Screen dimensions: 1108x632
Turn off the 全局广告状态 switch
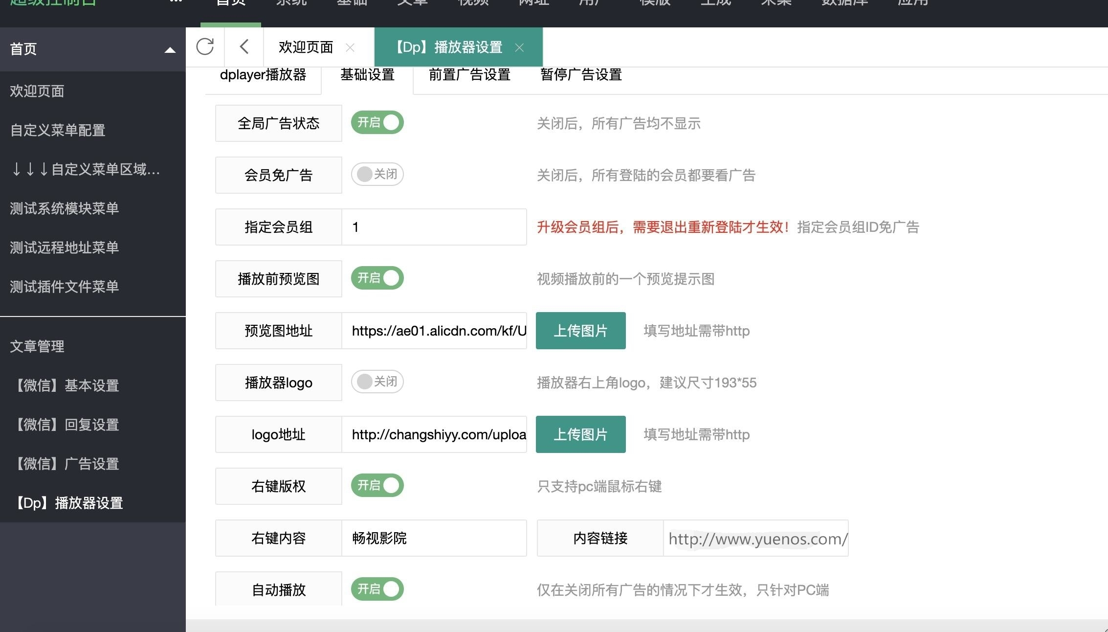(x=377, y=122)
